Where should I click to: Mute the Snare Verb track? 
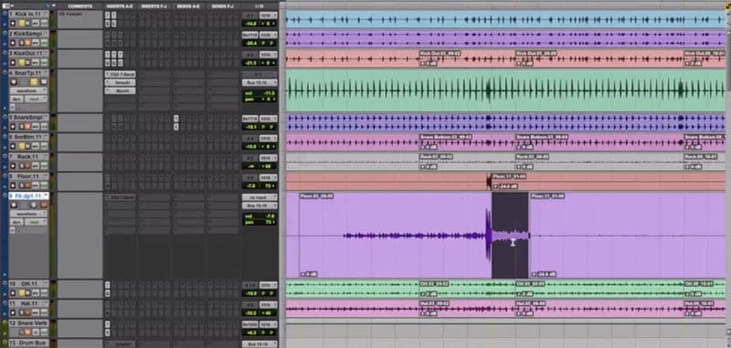click(27, 332)
